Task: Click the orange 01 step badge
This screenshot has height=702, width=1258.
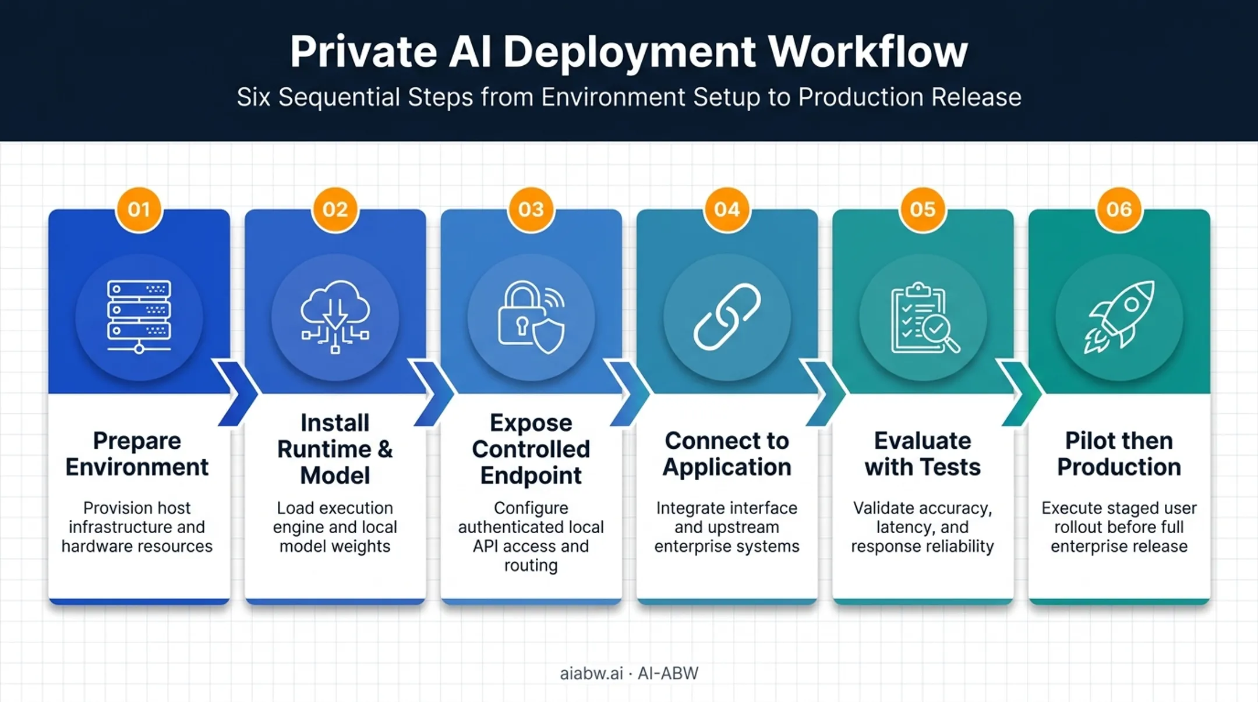Action: point(139,210)
